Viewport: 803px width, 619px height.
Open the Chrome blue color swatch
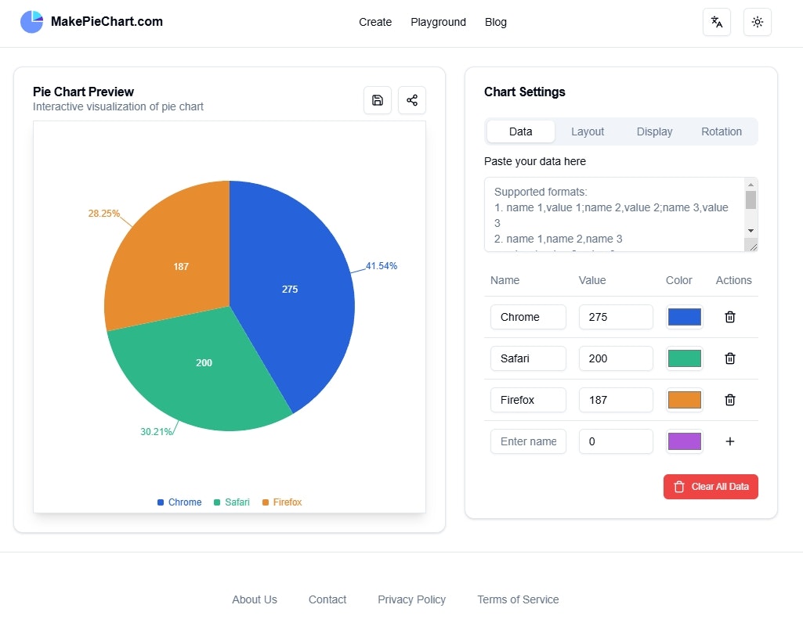[684, 317]
